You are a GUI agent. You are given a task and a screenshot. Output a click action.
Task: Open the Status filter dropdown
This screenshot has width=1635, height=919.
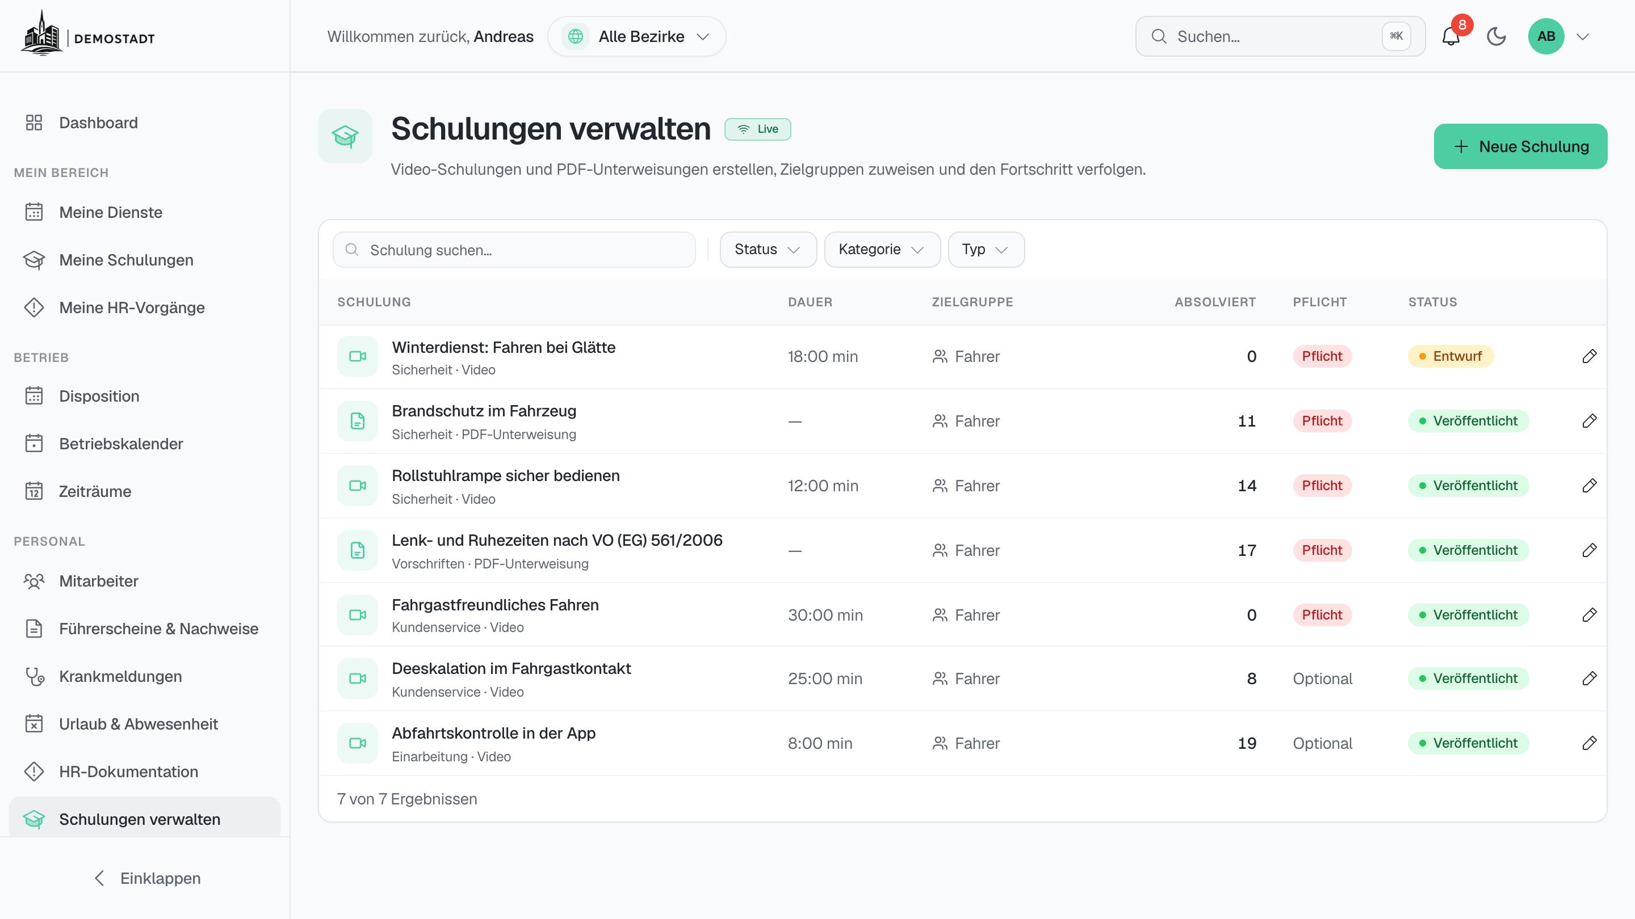(768, 249)
